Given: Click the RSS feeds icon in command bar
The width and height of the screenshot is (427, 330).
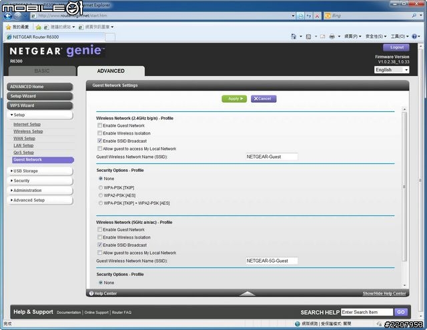Looking at the screenshot, I should [x=308, y=37].
